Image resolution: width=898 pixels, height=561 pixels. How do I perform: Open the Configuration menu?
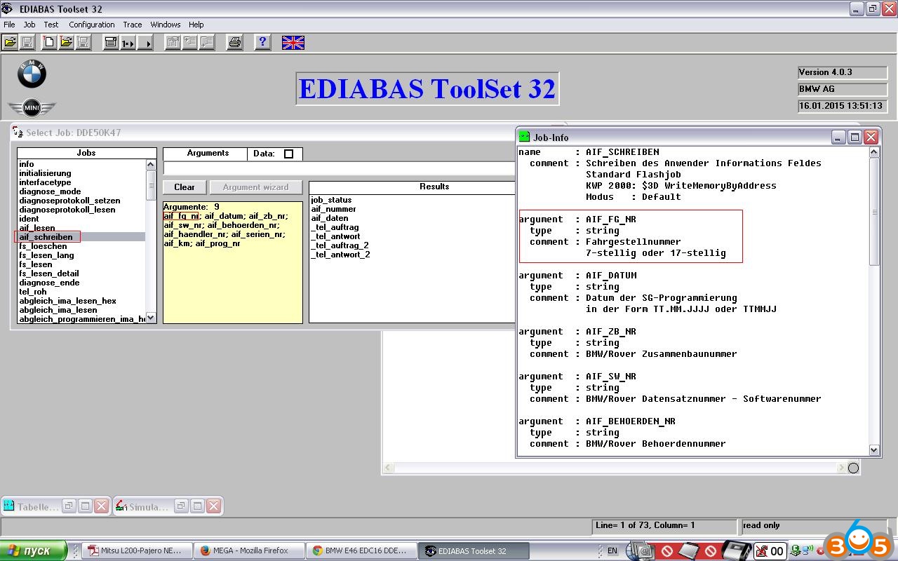(92, 25)
